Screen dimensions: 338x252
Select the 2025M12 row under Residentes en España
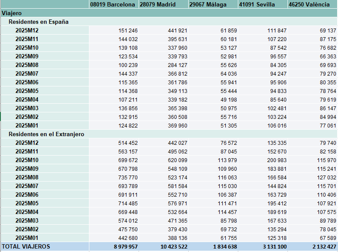pos(27,30)
